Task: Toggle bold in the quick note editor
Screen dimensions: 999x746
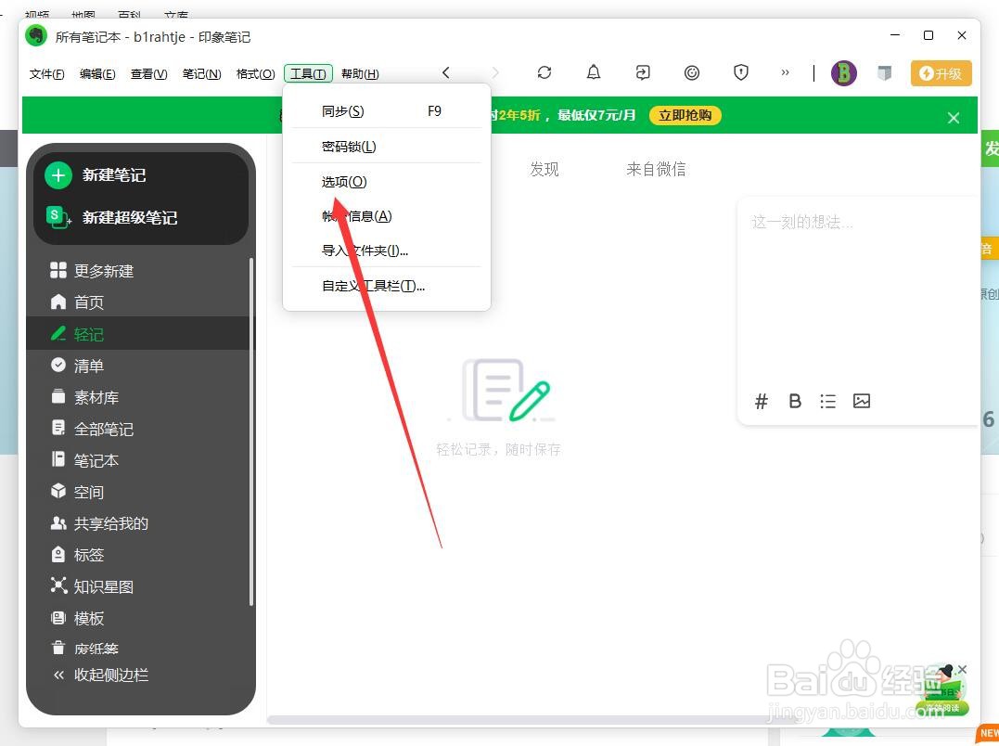Action: tap(795, 402)
